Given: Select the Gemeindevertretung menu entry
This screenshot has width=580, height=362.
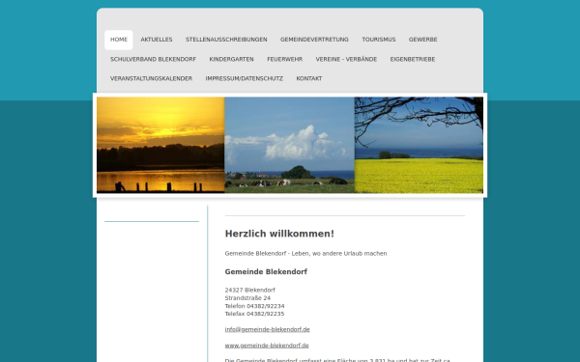Looking at the screenshot, I should click(x=314, y=40).
